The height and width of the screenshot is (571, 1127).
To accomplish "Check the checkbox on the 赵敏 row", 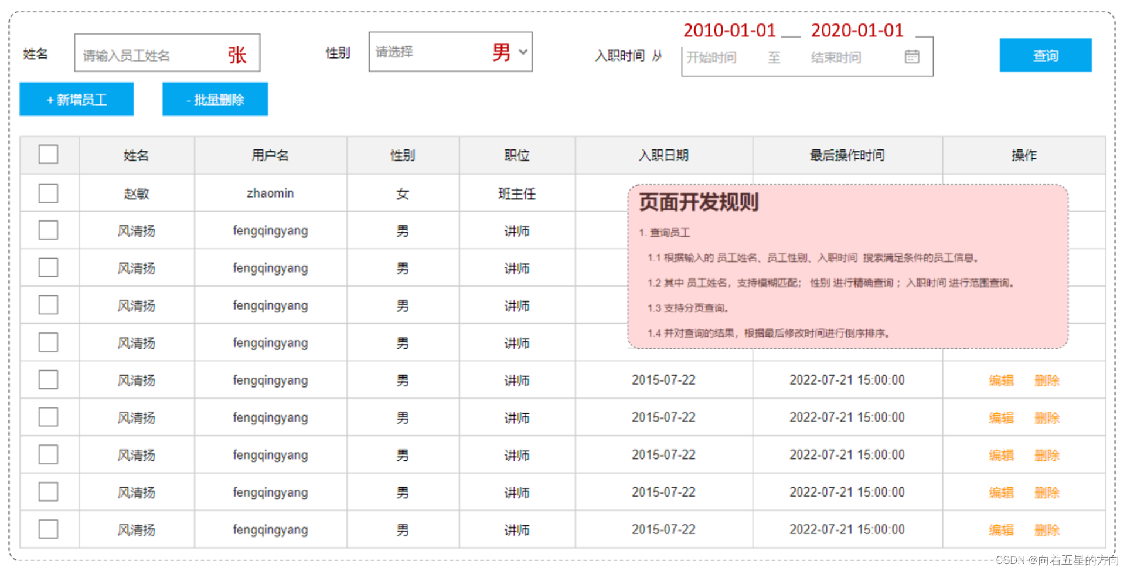I will tap(49, 193).
